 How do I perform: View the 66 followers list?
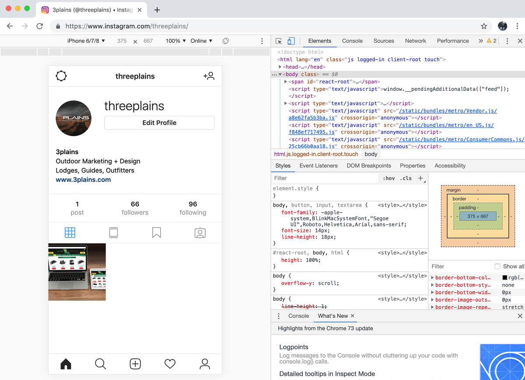tap(135, 208)
